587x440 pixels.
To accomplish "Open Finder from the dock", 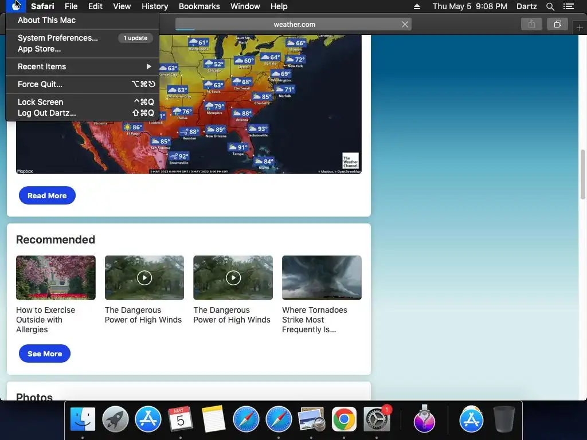I will tap(83, 419).
